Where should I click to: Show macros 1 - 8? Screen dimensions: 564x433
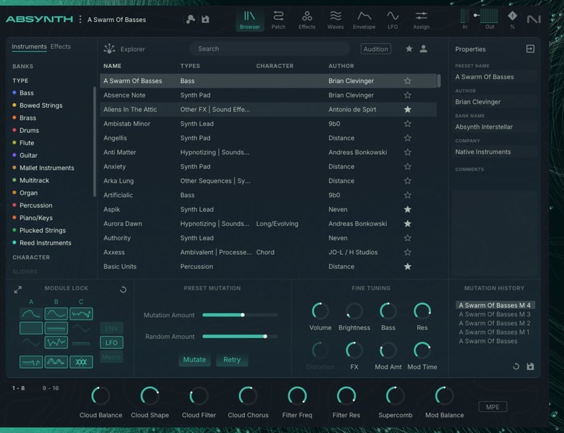point(19,388)
